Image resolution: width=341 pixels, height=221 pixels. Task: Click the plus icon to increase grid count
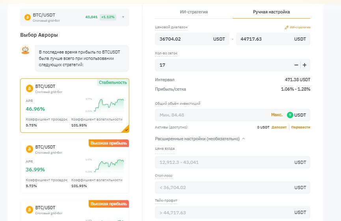304,65
